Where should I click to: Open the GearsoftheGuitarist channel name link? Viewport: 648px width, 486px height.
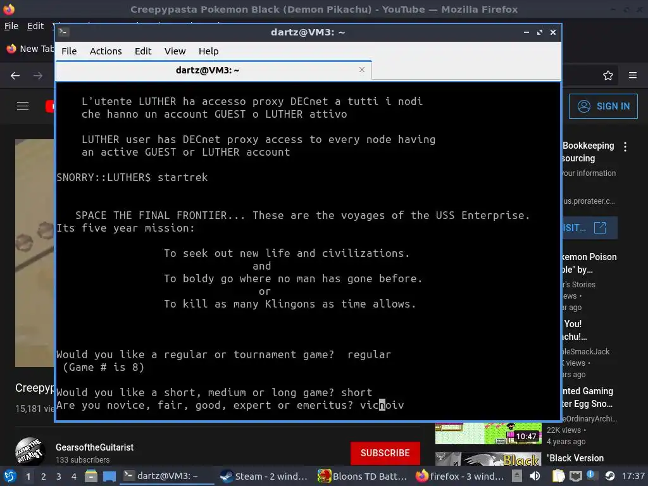click(x=95, y=447)
